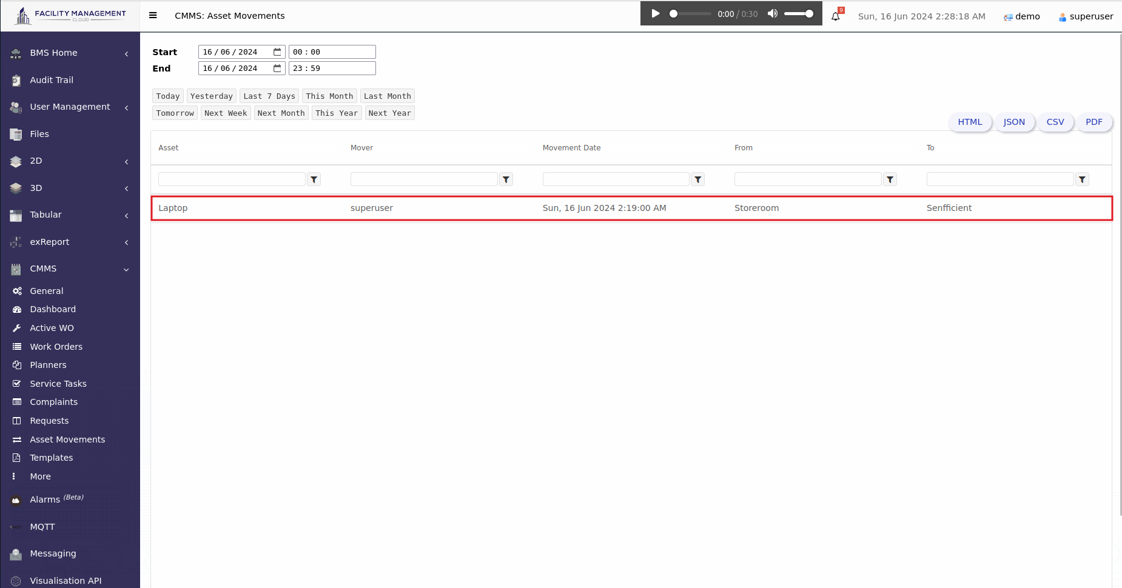Select the This Year preset
Screen dimensions: 1122x588
point(337,113)
